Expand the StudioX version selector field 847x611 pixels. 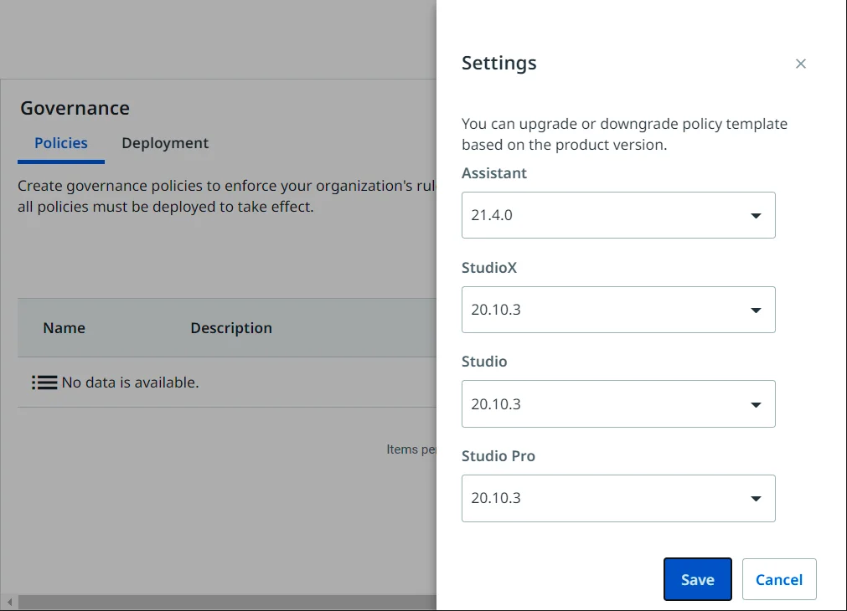tap(603, 310)
